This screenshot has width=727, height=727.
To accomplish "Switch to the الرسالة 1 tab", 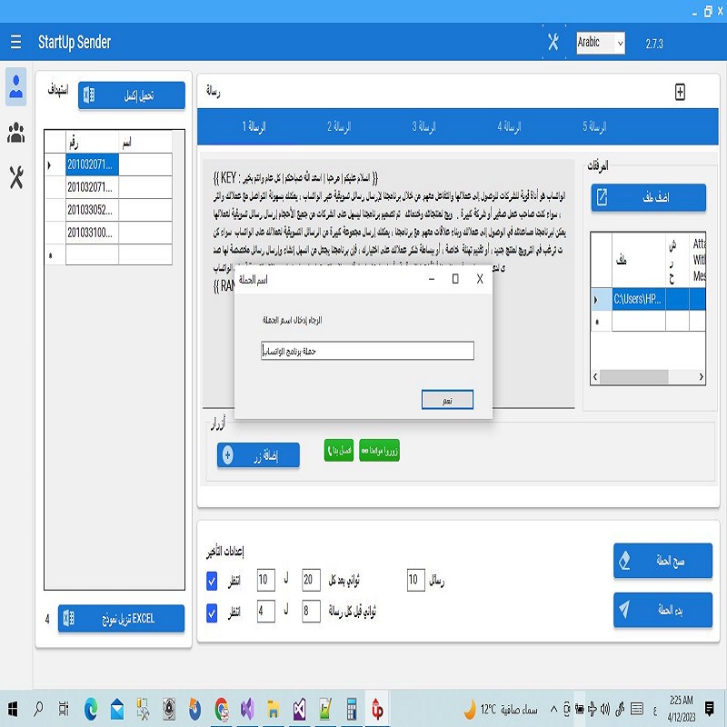I will (254, 126).
